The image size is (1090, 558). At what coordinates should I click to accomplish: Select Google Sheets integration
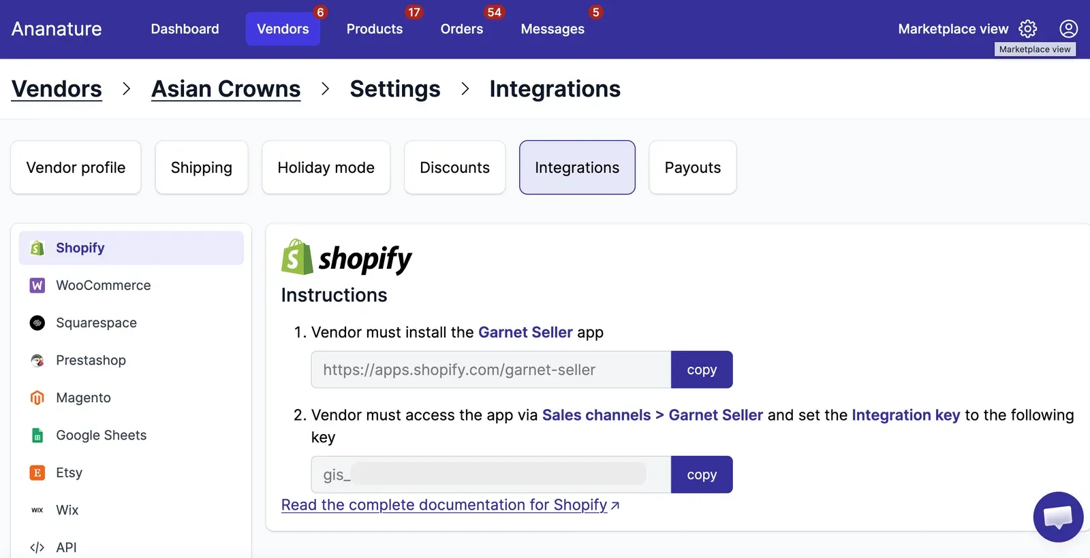pyautogui.click(x=131, y=436)
